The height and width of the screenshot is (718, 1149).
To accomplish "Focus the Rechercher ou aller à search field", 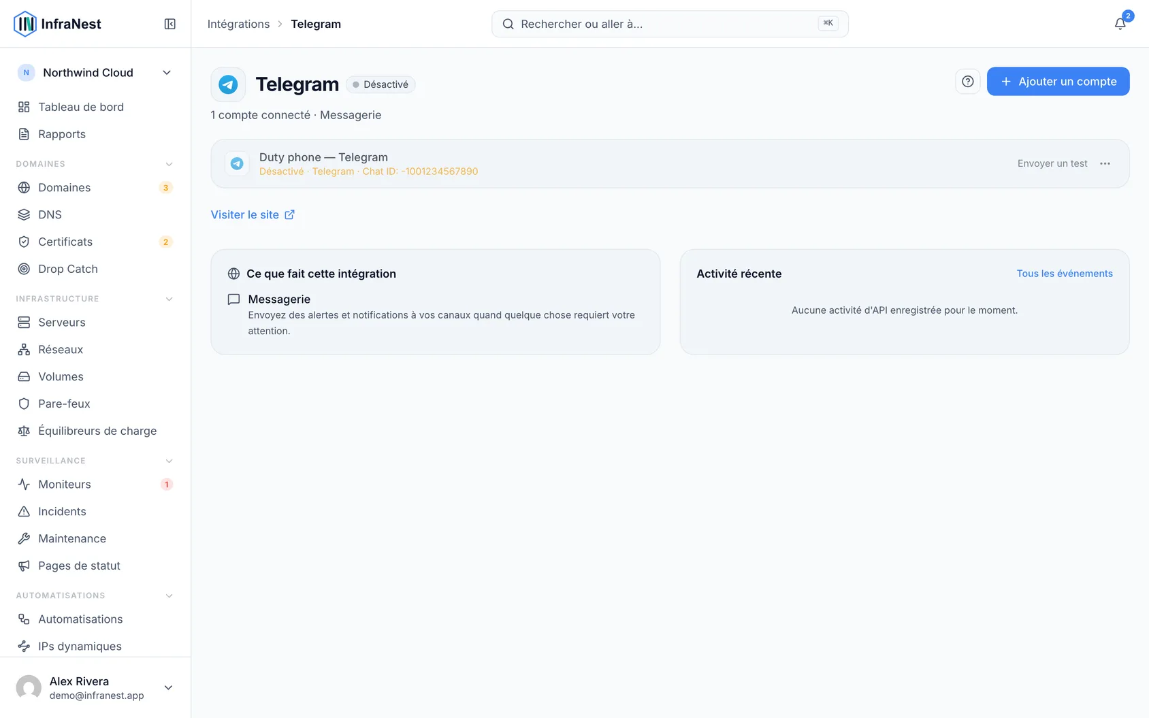I will pyautogui.click(x=670, y=24).
